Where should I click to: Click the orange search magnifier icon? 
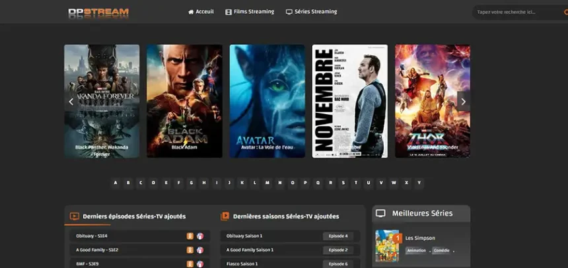565,13
